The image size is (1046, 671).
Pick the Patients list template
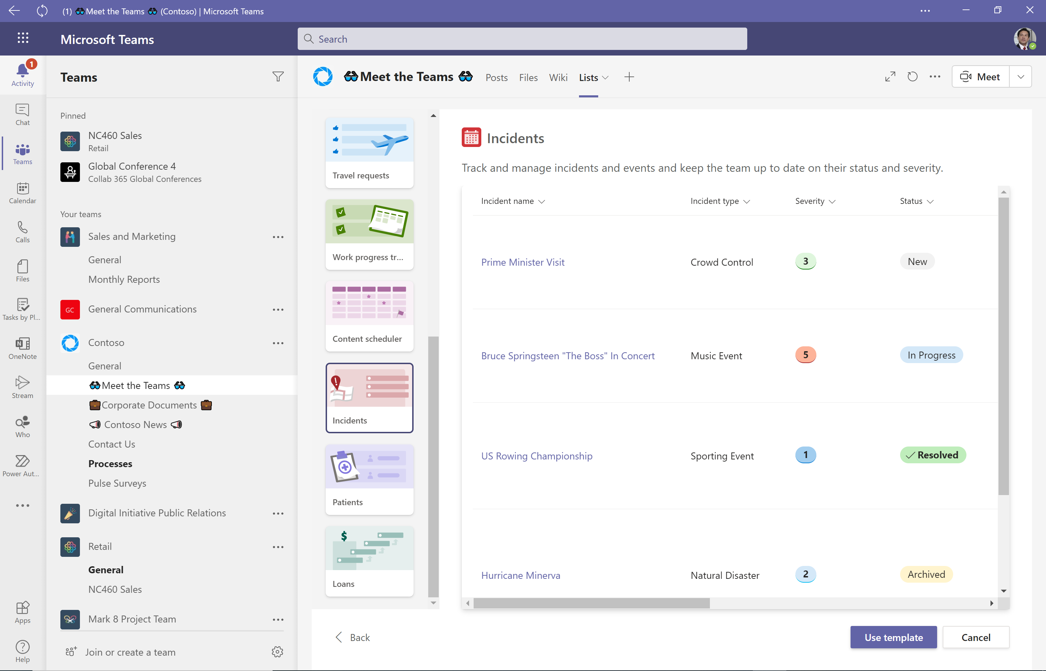coord(369,479)
